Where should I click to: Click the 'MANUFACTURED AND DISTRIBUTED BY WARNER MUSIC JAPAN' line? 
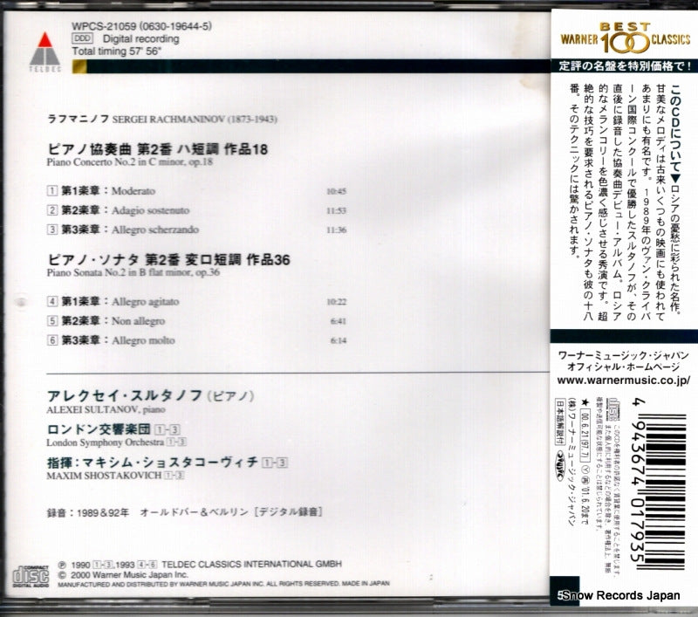tap(223, 584)
